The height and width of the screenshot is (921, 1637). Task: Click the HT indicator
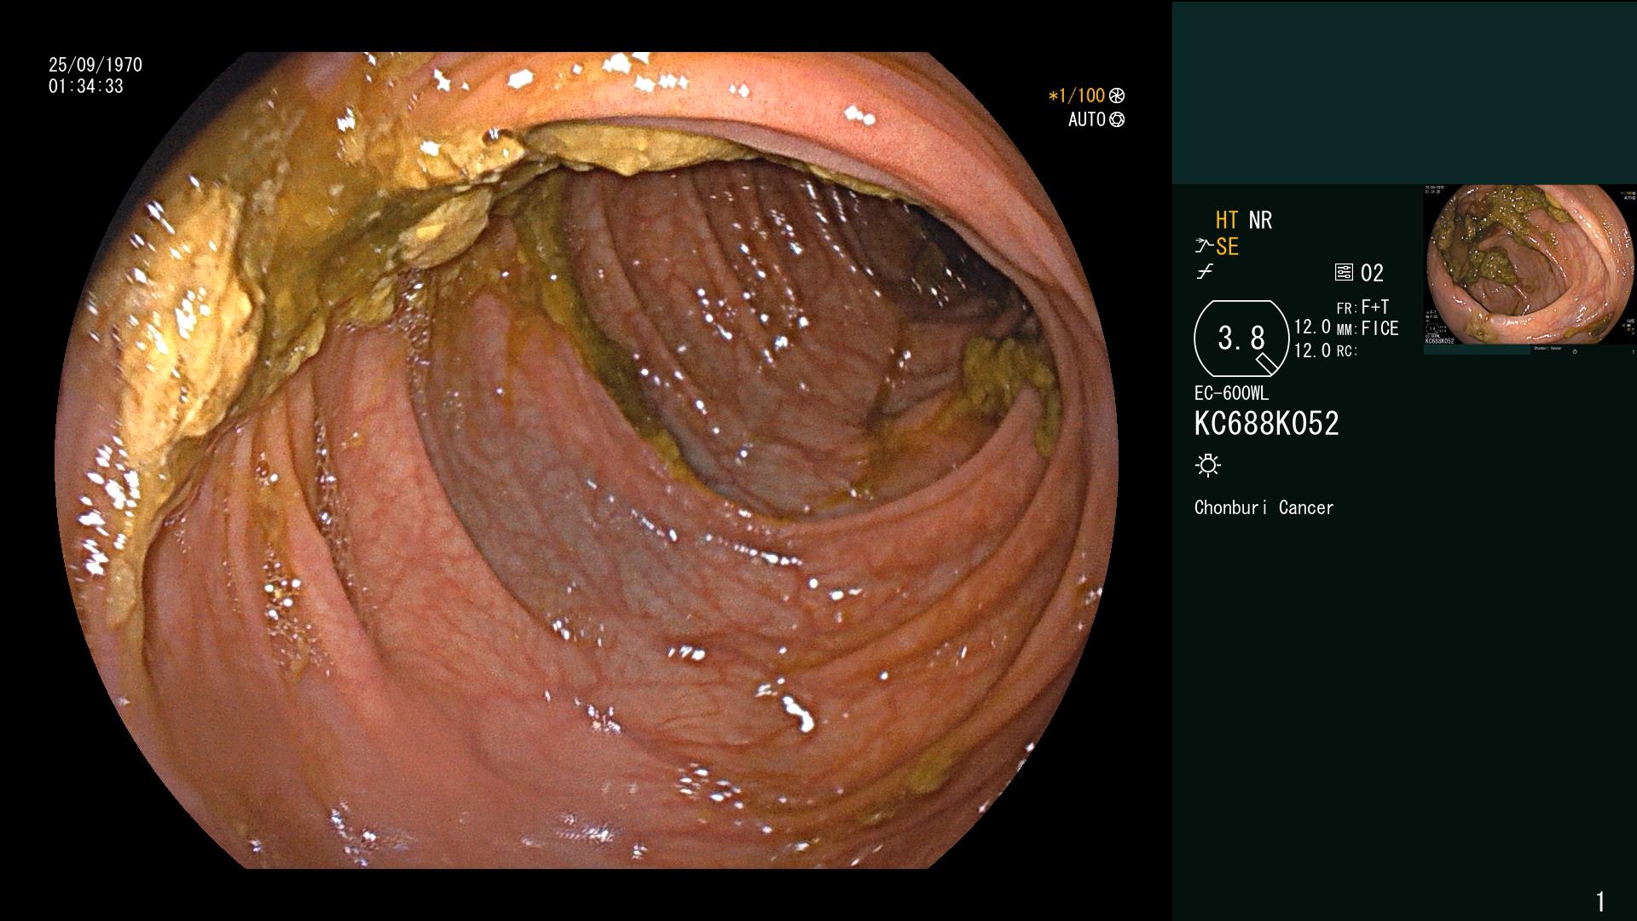(x=1227, y=220)
